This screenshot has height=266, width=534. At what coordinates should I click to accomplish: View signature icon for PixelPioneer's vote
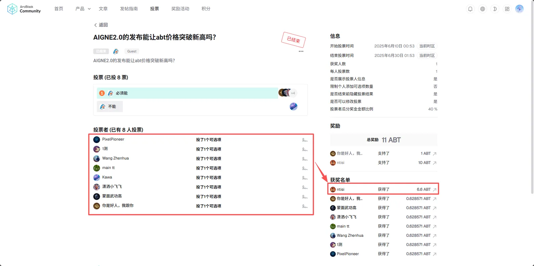pos(305,140)
